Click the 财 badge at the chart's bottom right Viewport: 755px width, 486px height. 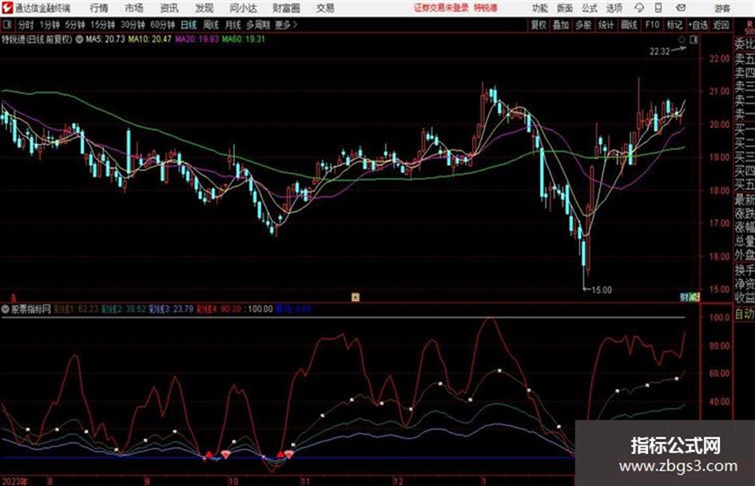tap(684, 297)
